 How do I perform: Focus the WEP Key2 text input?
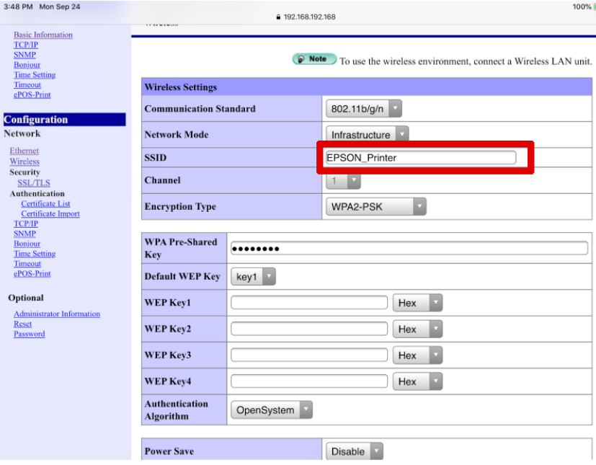[x=308, y=329]
